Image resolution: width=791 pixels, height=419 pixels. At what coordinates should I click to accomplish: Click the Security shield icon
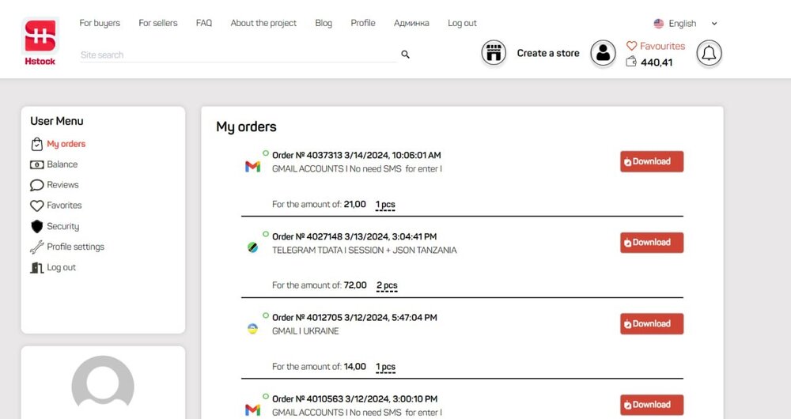[x=37, y=226]
